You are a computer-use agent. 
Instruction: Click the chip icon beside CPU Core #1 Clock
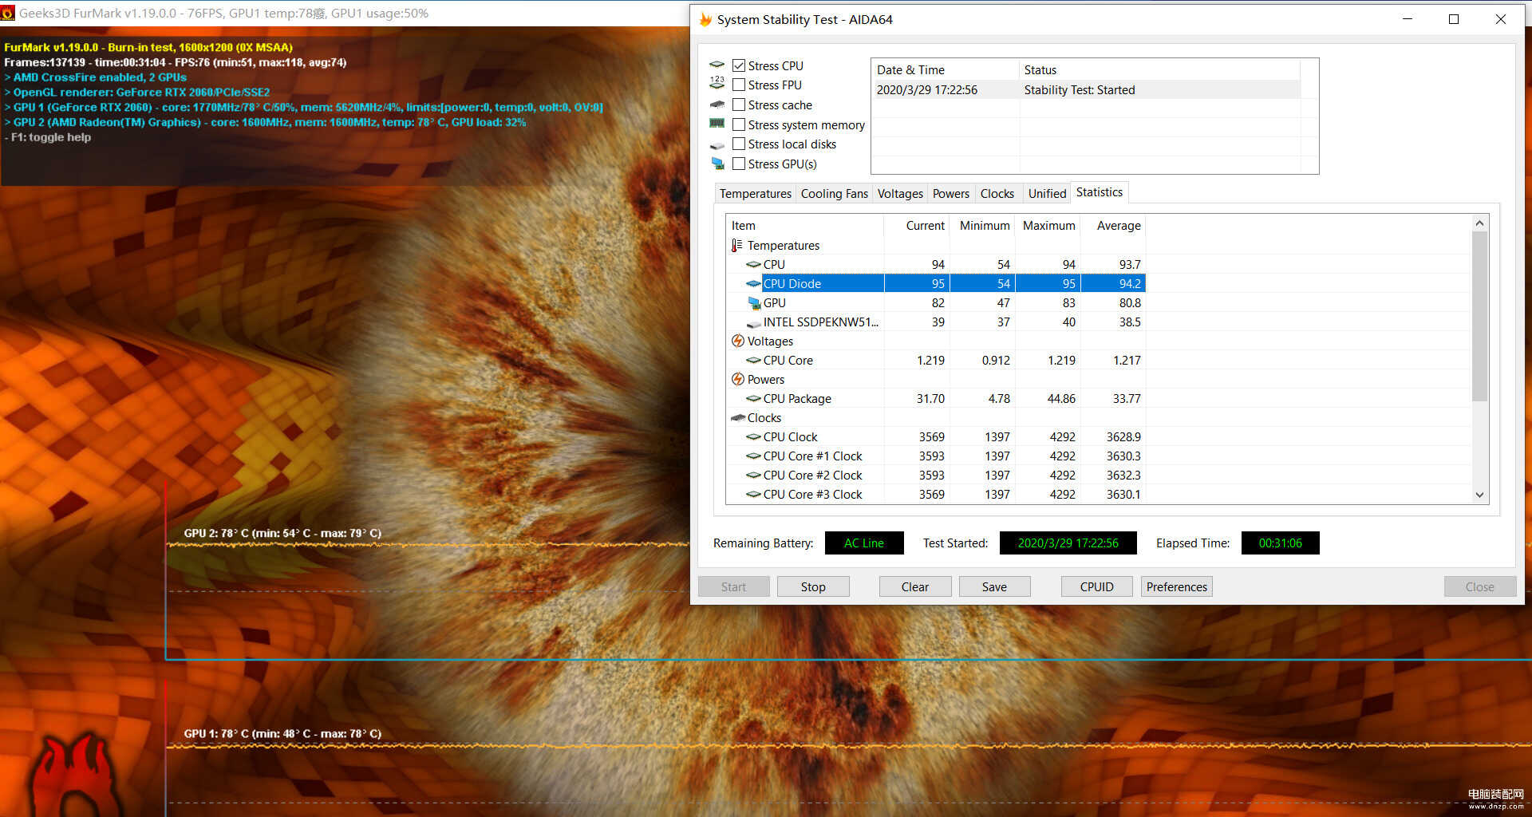coord(753,456)
